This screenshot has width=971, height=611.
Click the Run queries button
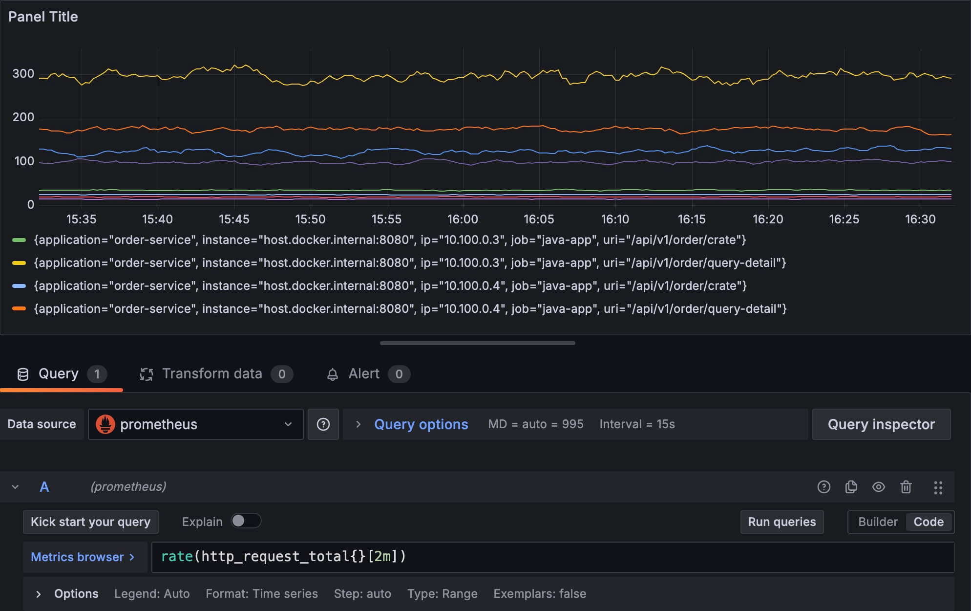pos(781,522)
